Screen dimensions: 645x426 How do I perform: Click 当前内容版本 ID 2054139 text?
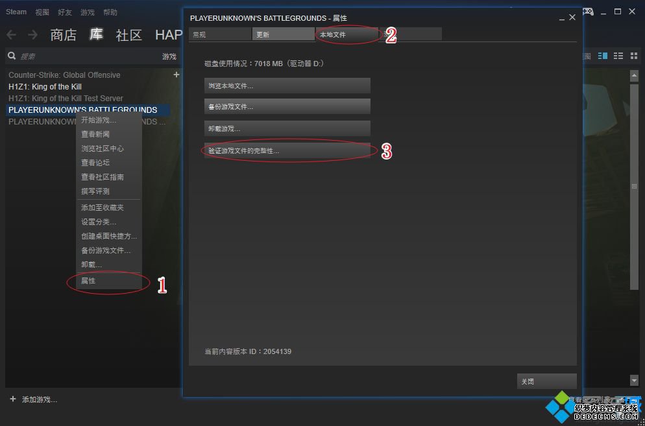(x=248, y=351)
